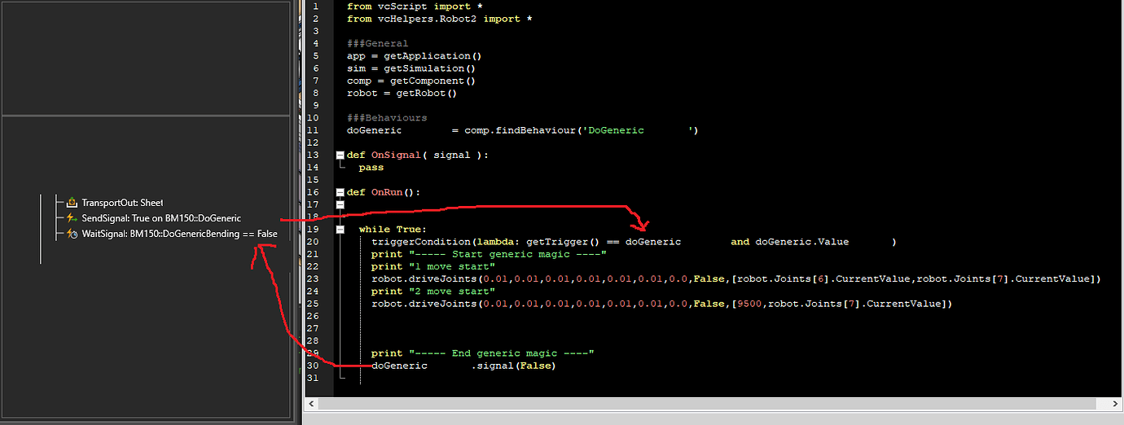Screen dimensions: 1124x425
Task: Click the SendSignal lightning bolt icon
Action: pos(72,218)
